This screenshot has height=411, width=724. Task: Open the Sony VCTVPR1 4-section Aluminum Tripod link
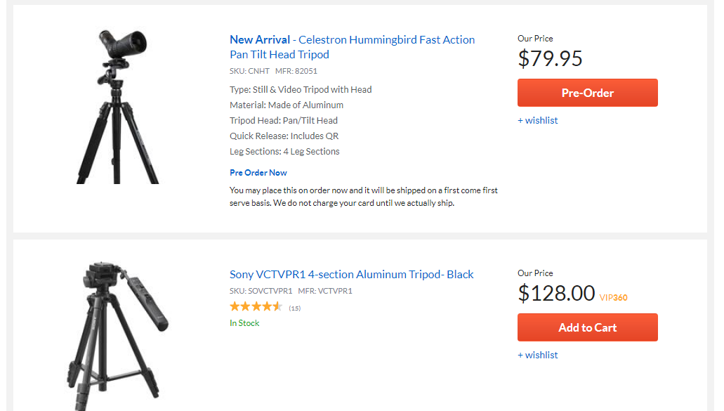[x=351, y=275]
